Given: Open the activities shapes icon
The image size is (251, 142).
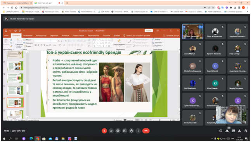Looking at the screenshot, I should (x=239, y=131).
